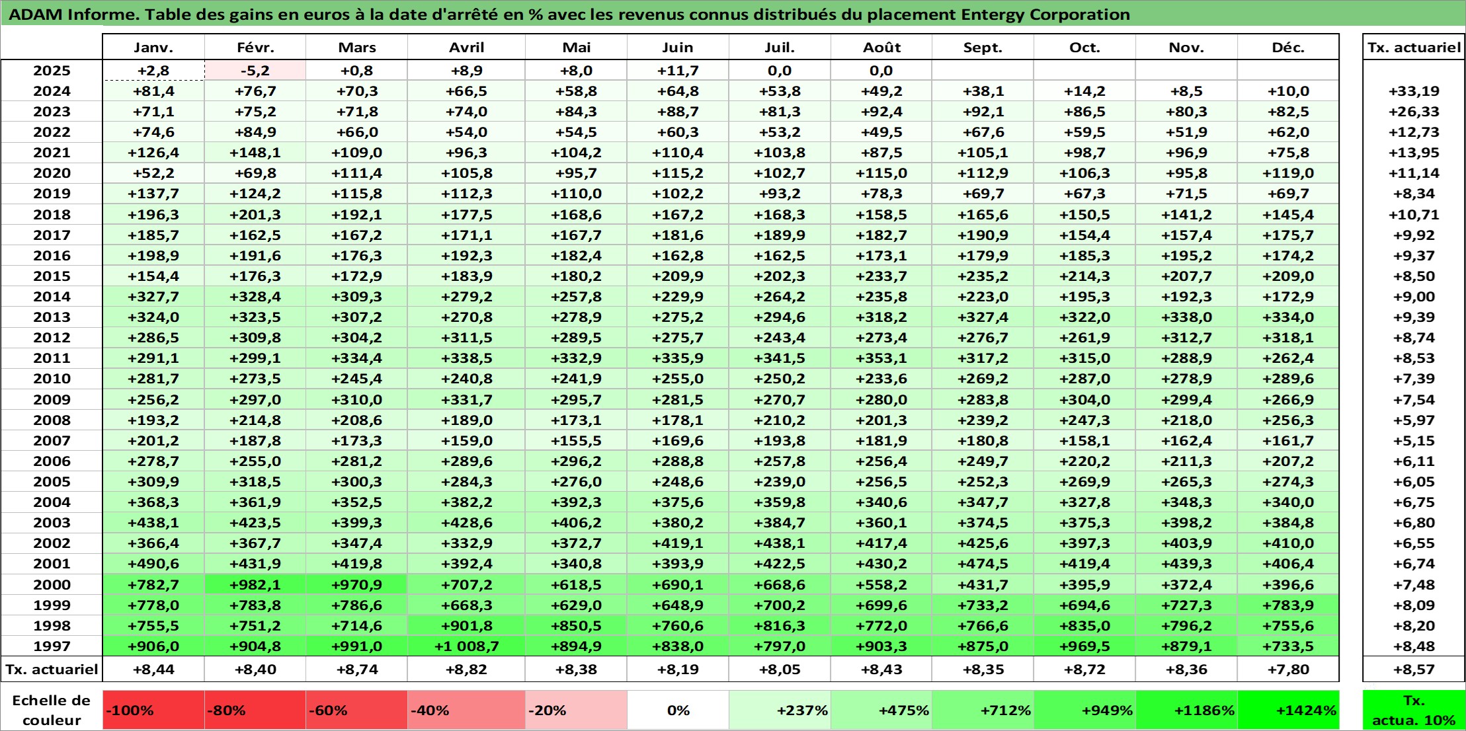Screen dimensions: 1466x731
Task: Click the +296,2 value in 2006
Action: point(576,461)
